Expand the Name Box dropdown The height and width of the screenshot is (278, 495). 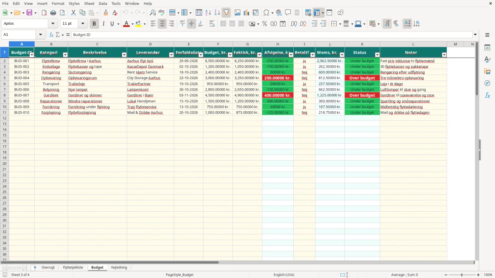pyautogui.click(x=40, y=35)
